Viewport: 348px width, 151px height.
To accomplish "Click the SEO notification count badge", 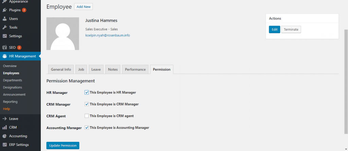I will pos(19,48).
